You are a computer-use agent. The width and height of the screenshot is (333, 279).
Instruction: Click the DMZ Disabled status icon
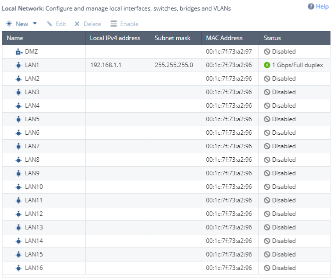267,52
